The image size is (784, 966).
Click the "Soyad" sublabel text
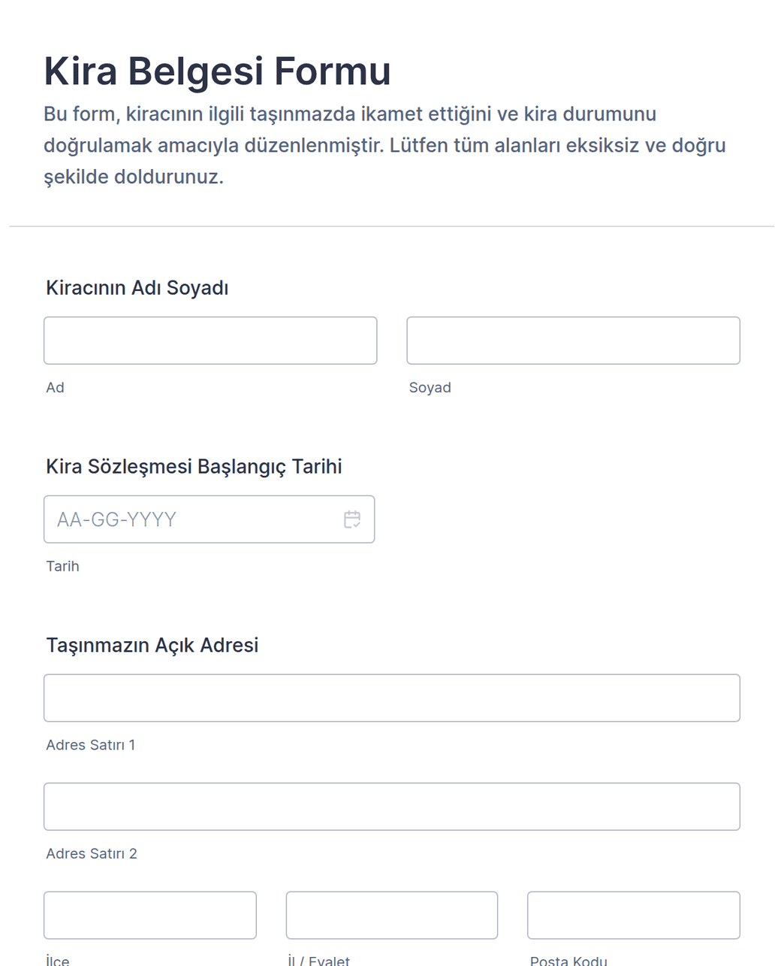coord(430,388)
